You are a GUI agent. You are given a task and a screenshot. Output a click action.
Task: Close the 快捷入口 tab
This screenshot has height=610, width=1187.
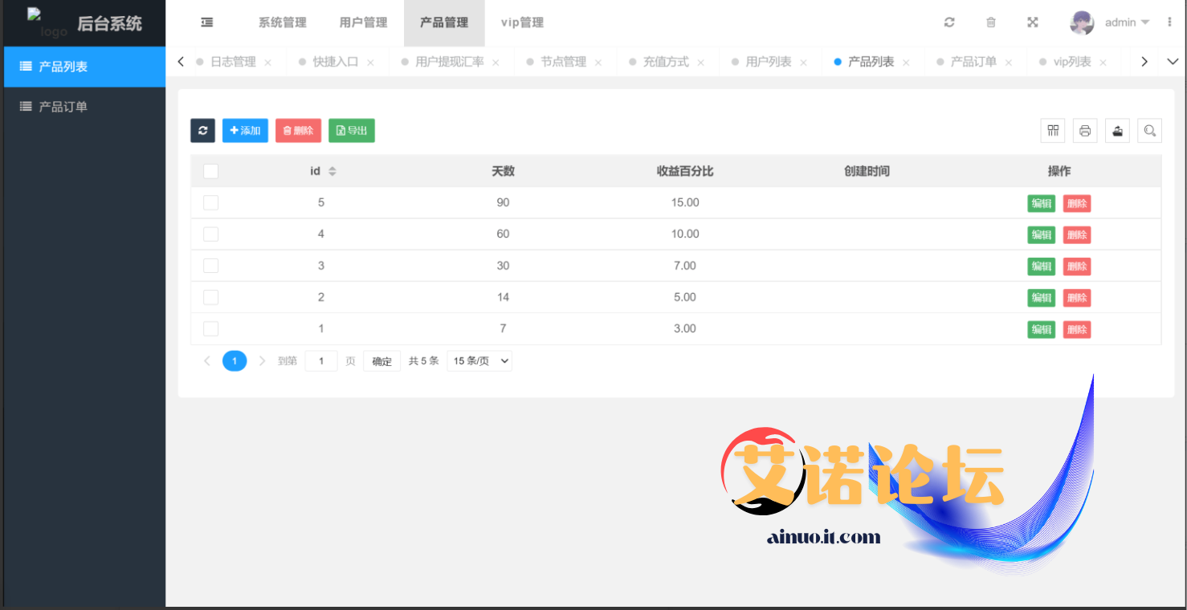pos(370,63)
